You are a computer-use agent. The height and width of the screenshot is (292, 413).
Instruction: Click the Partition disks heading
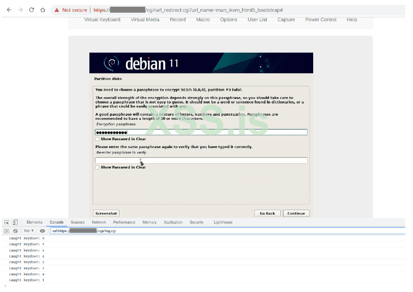pos(108,78)
